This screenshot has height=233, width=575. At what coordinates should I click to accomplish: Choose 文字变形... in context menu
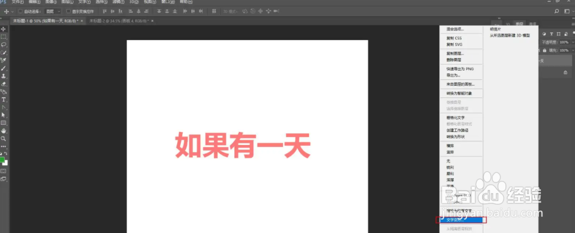pos(461,220)
